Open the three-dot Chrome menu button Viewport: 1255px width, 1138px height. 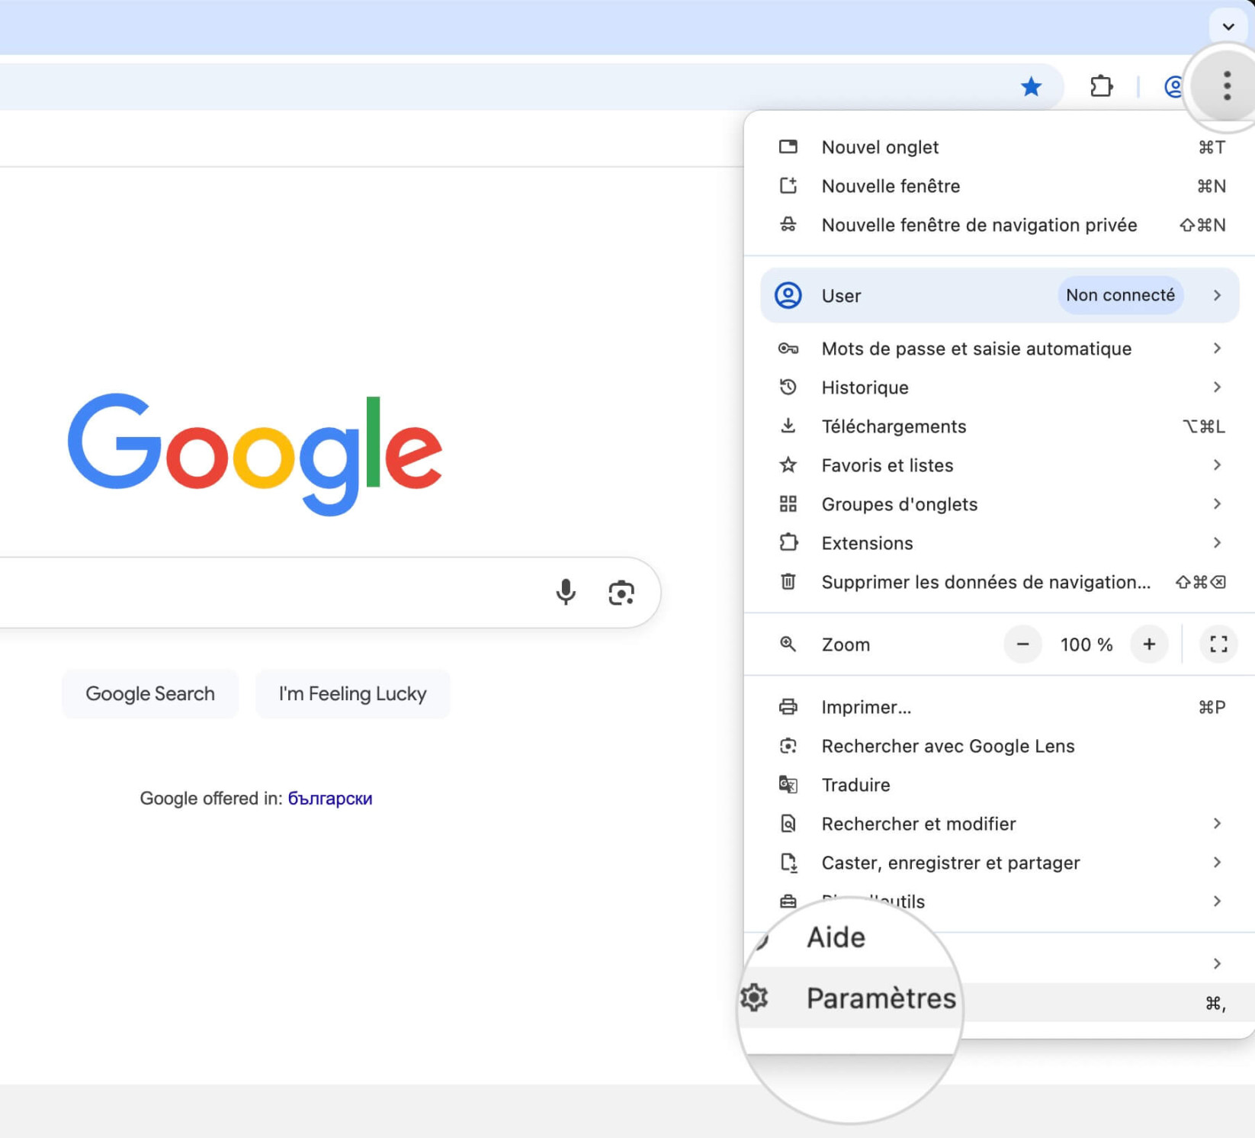point(1227,85)
